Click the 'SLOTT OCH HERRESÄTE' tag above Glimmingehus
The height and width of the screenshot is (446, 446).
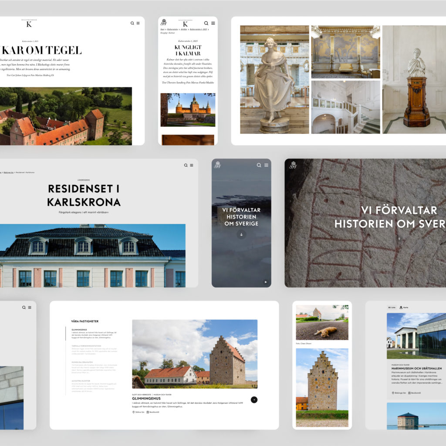[142, 395]
